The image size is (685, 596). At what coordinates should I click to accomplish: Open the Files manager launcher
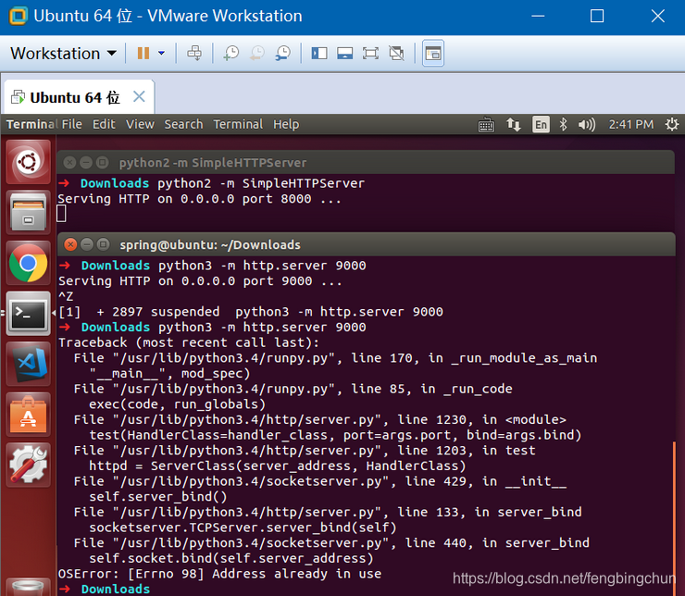29,212
